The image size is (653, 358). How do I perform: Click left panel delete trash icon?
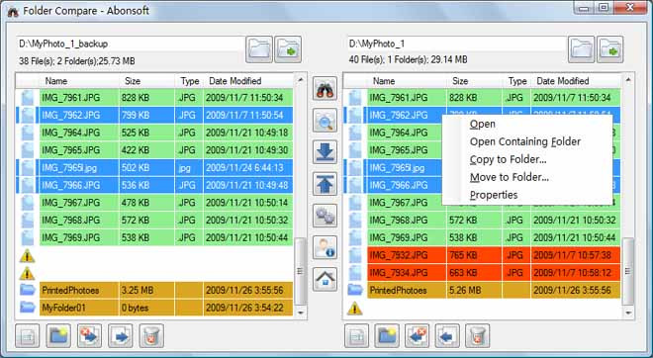point(151,336)
